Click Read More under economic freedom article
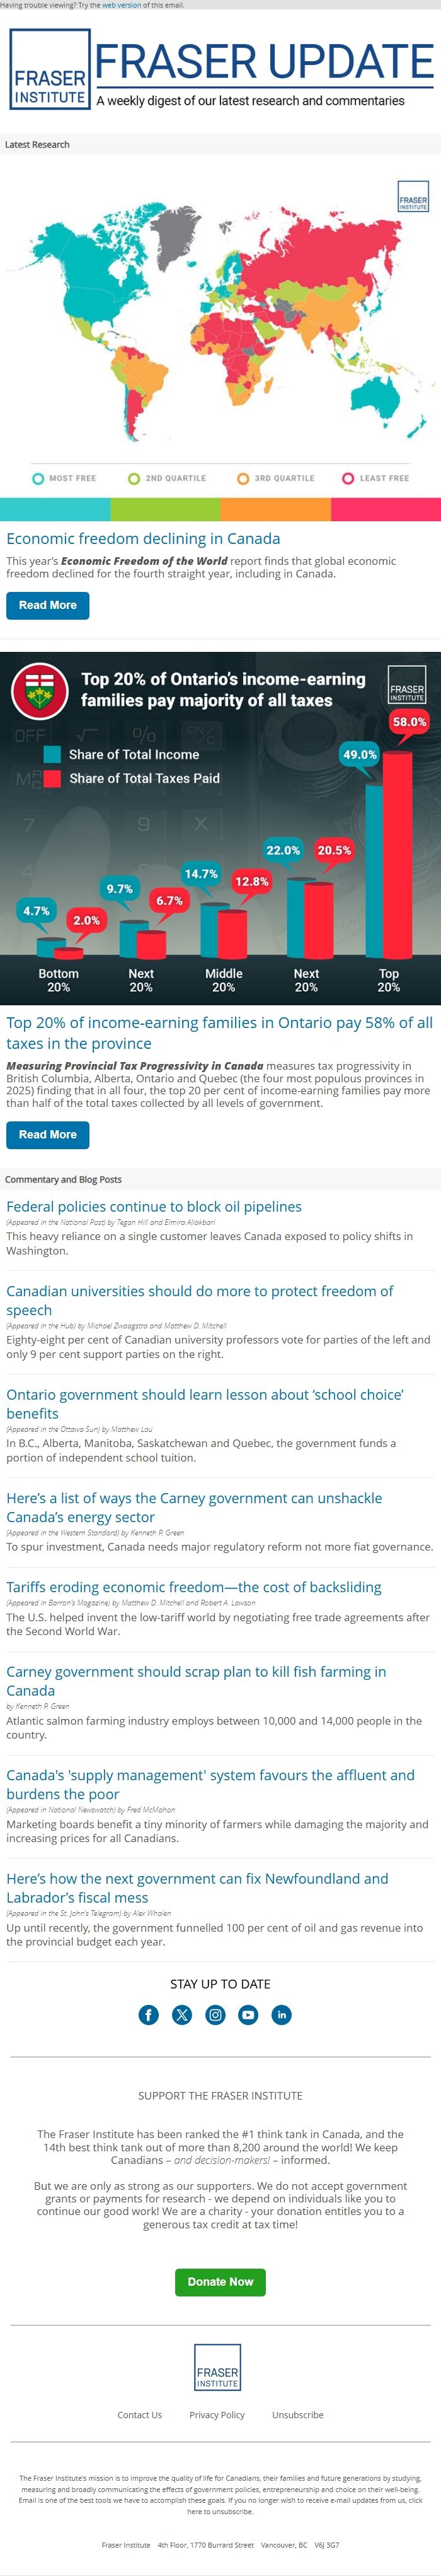Screen dimensions: 441x2576 (48, 605)
